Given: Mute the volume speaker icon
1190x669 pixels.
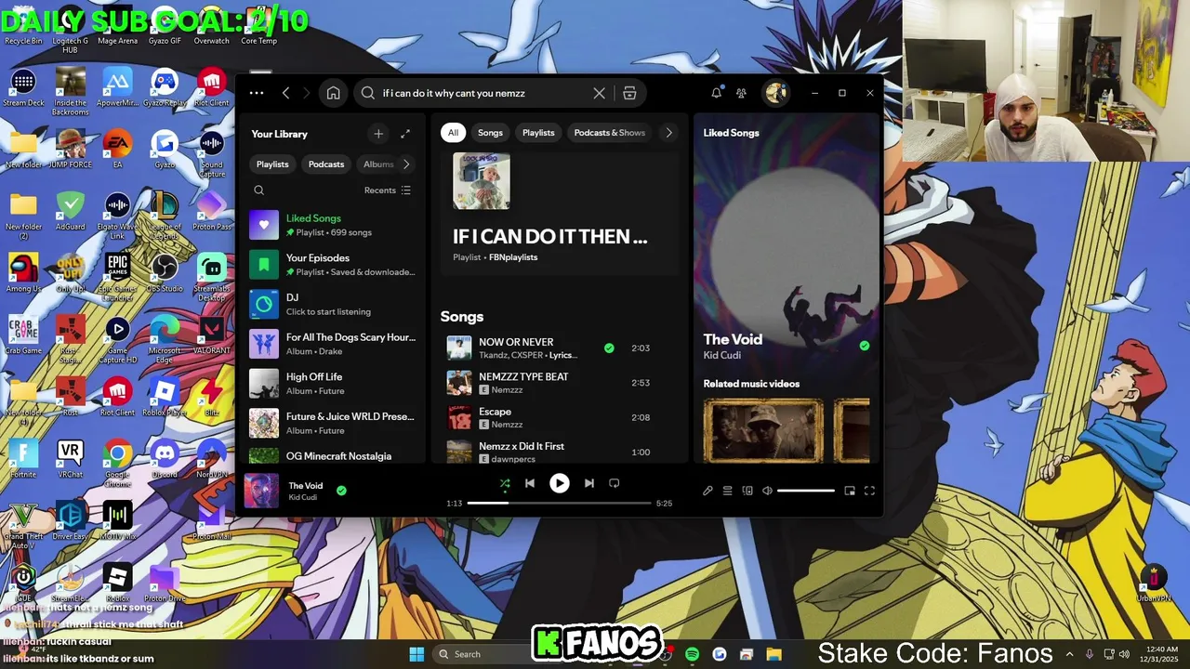Looking at the screenshot, I should 767,491.
